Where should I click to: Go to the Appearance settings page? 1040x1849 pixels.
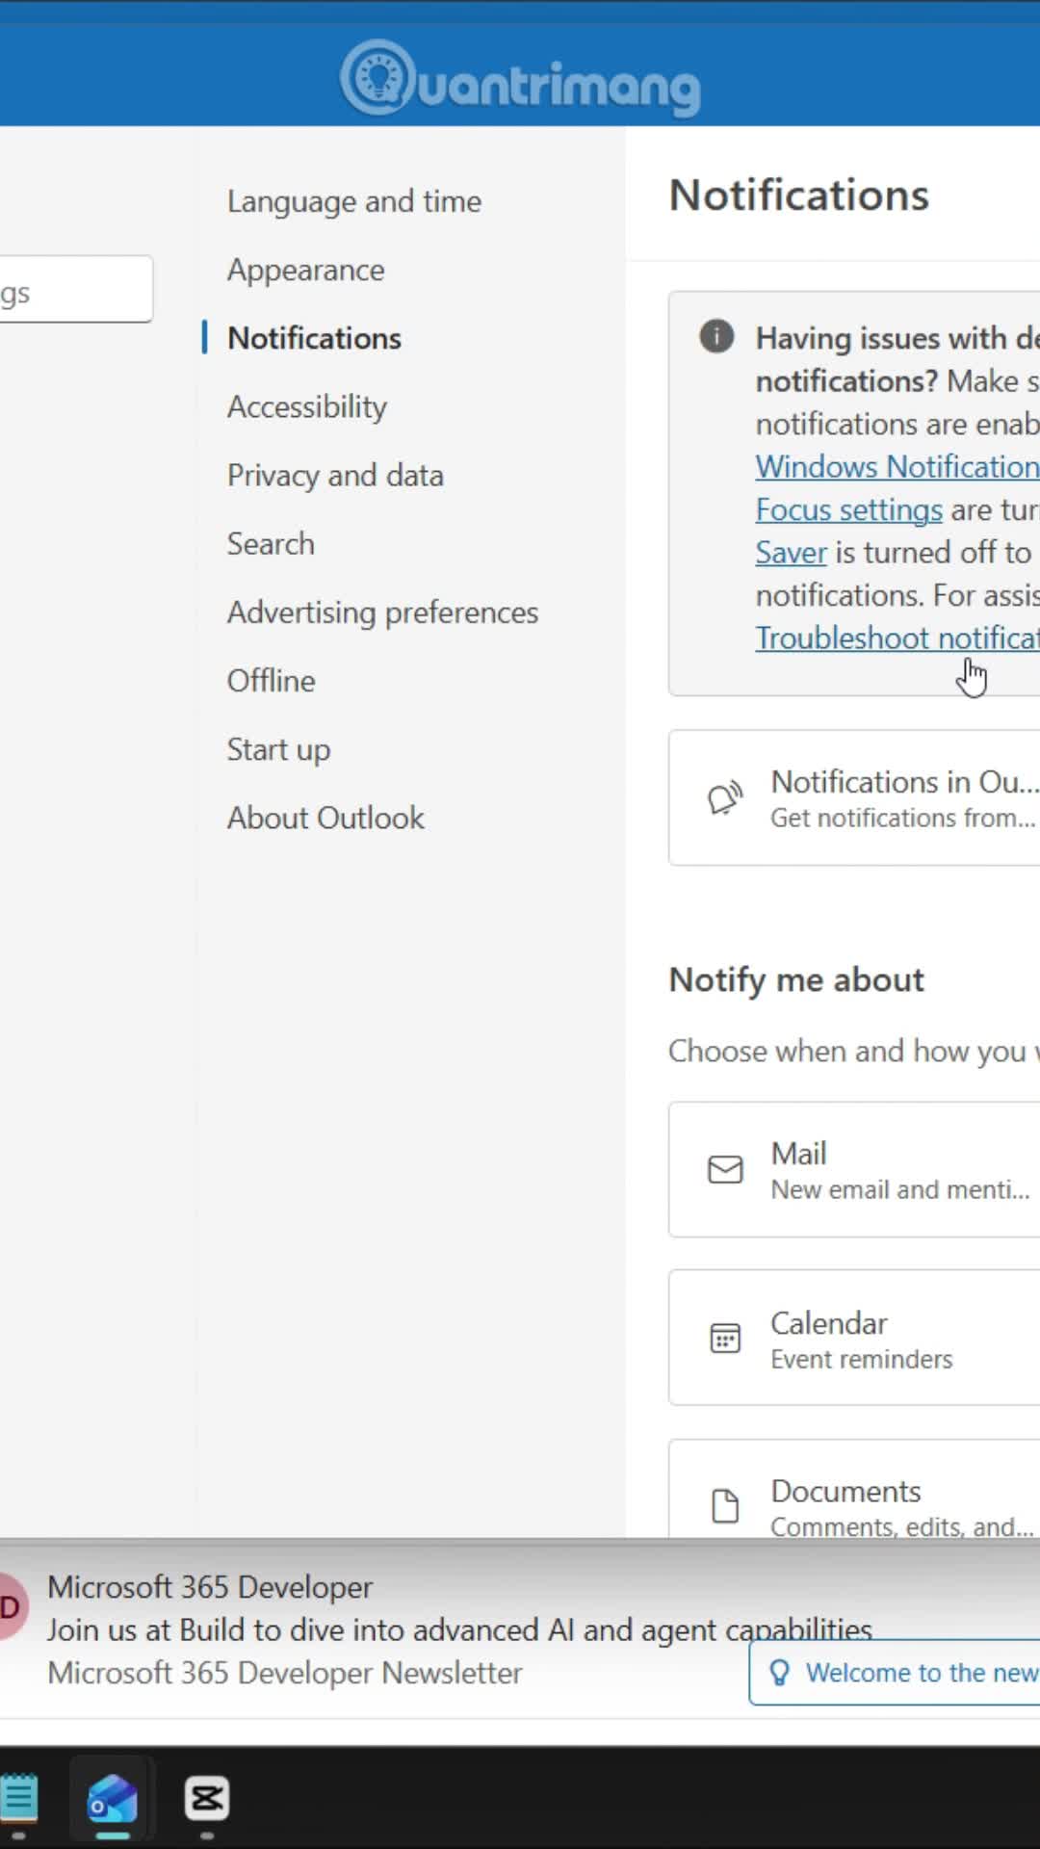click(x=305, y=270)
